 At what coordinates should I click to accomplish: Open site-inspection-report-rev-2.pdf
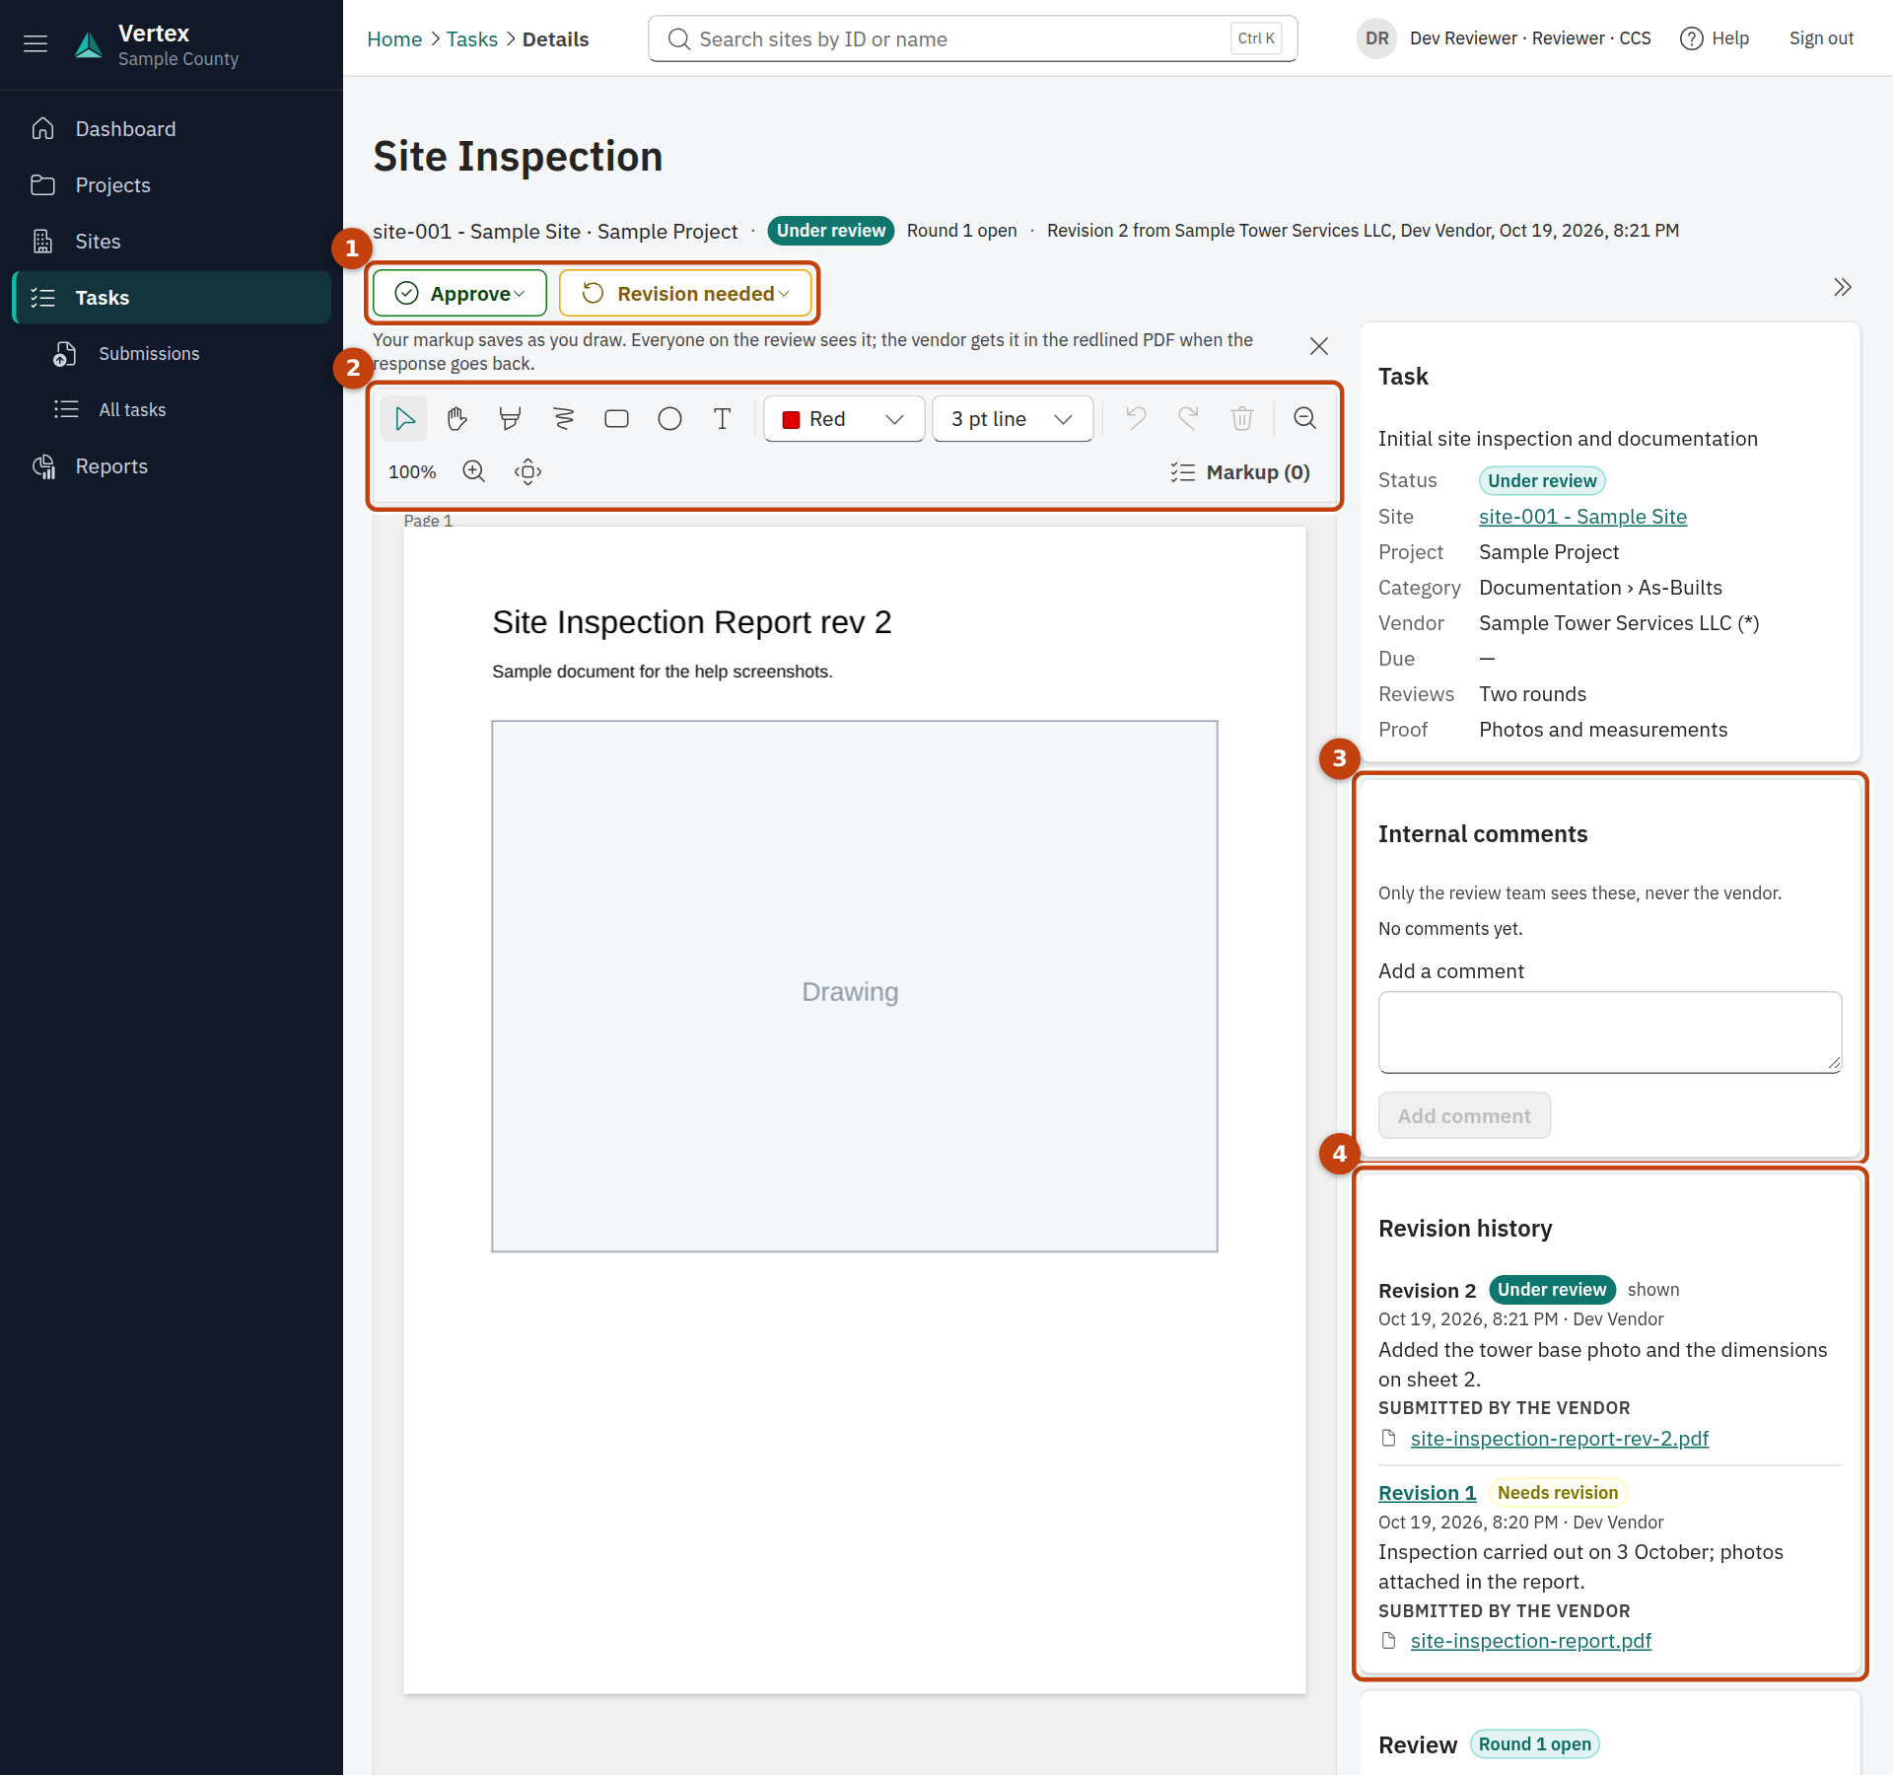(x=1559, y=1439)
